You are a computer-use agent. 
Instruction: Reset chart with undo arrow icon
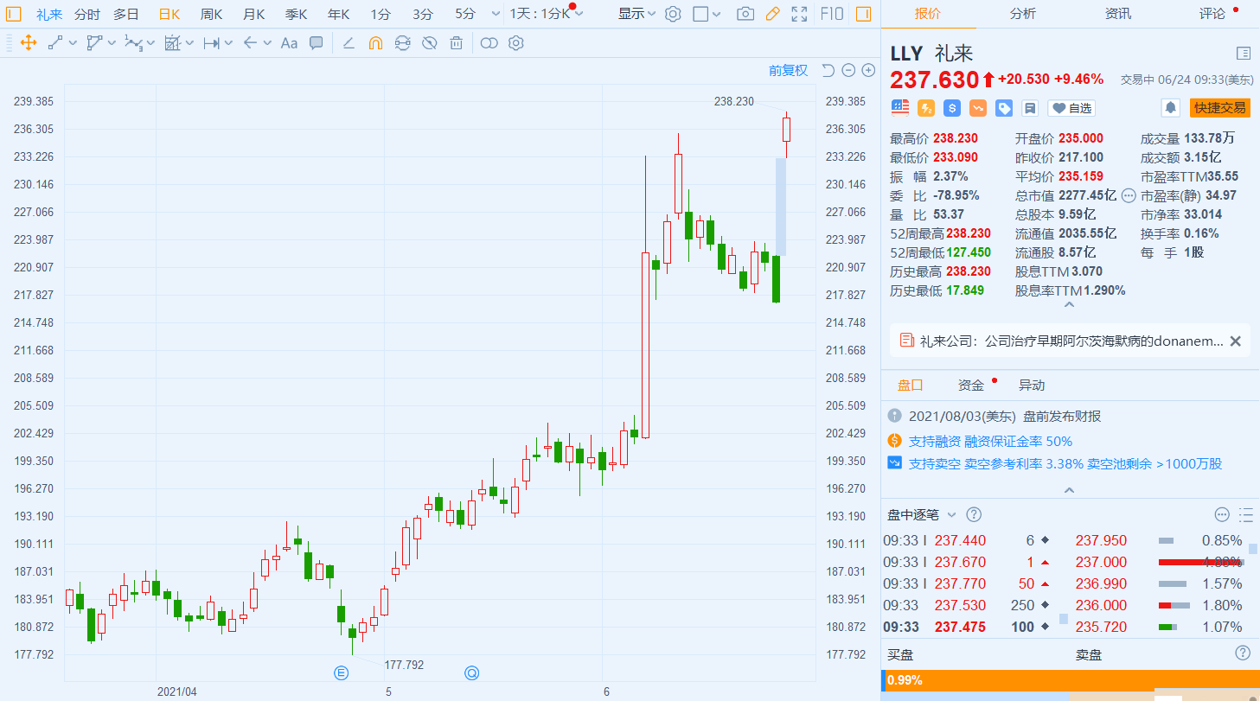[828, 70]
